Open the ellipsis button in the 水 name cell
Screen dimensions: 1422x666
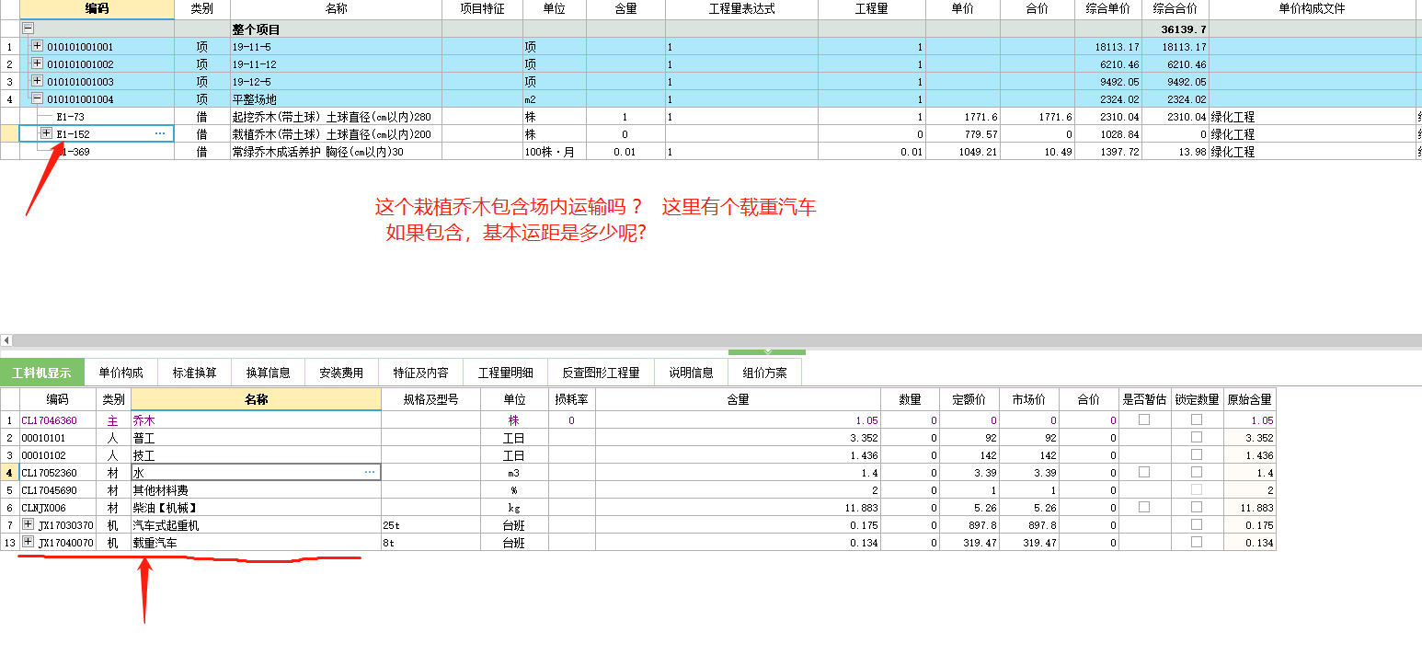coord(370,473)
